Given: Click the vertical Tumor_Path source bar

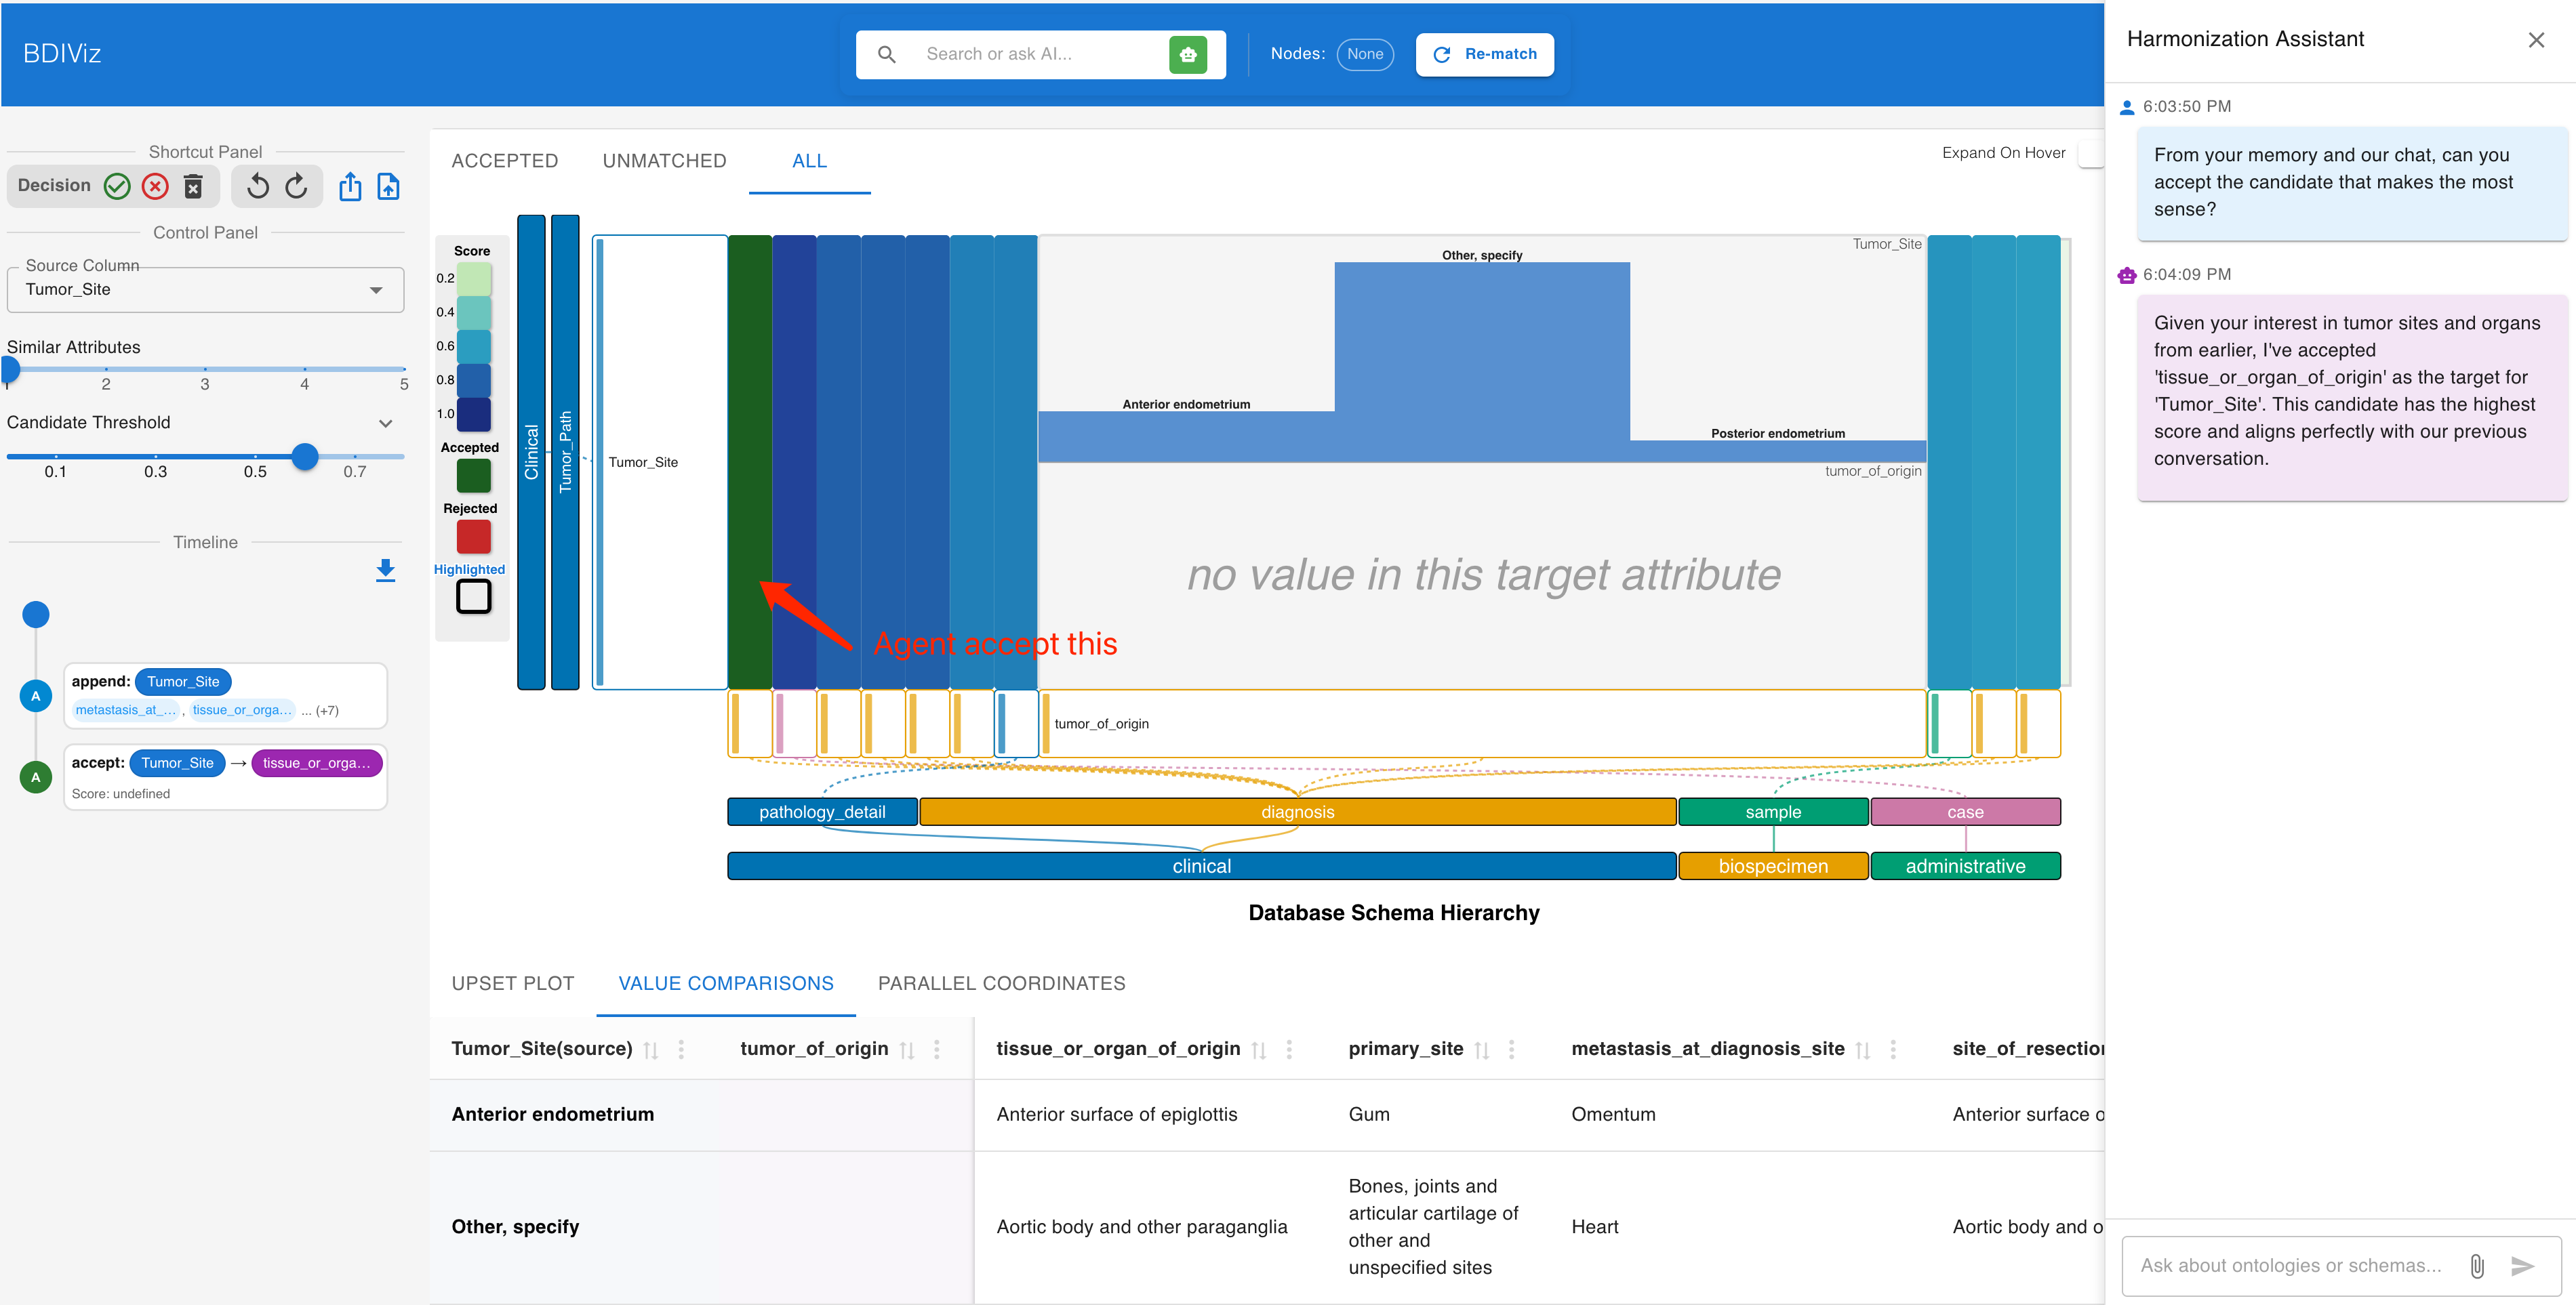Looking at the screenshot, I should click(x=565, y=452).
